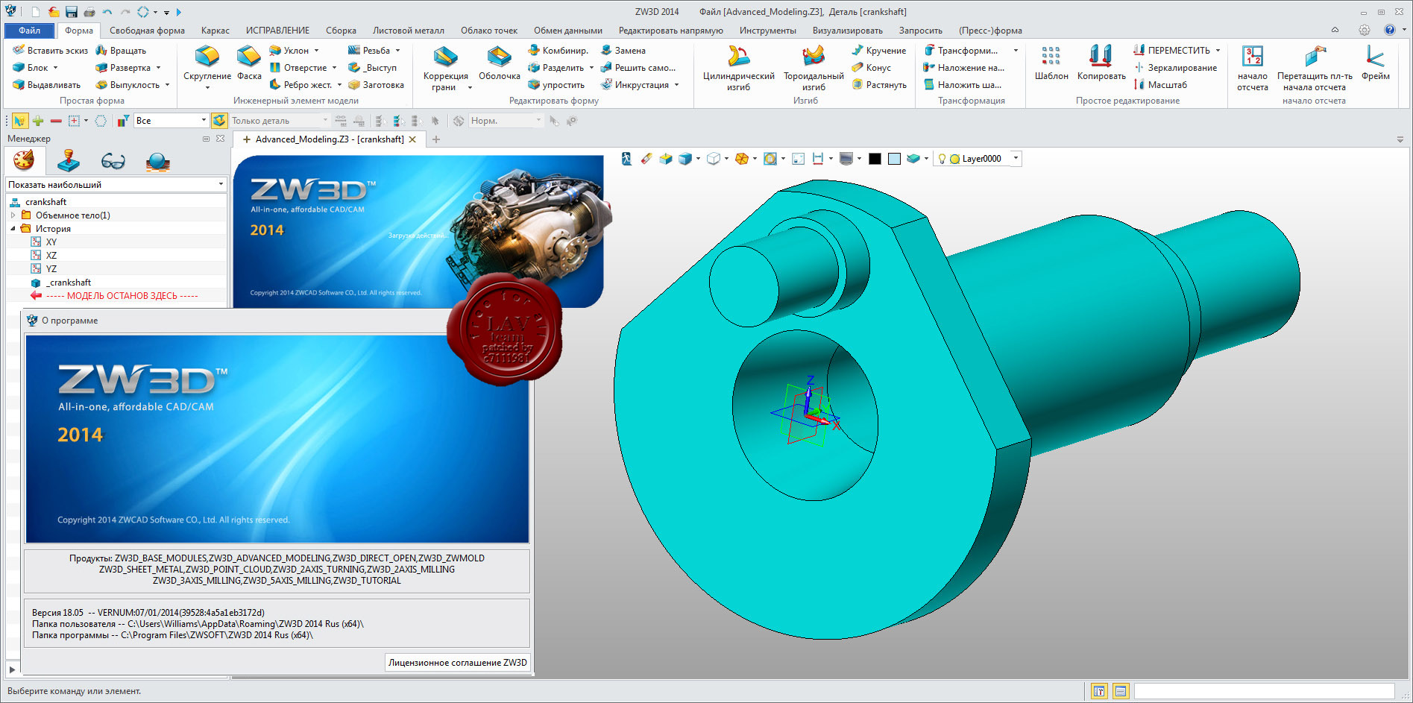Expand the Отверстие dropdown arrow
The image size is (1413, 703).
334,68
